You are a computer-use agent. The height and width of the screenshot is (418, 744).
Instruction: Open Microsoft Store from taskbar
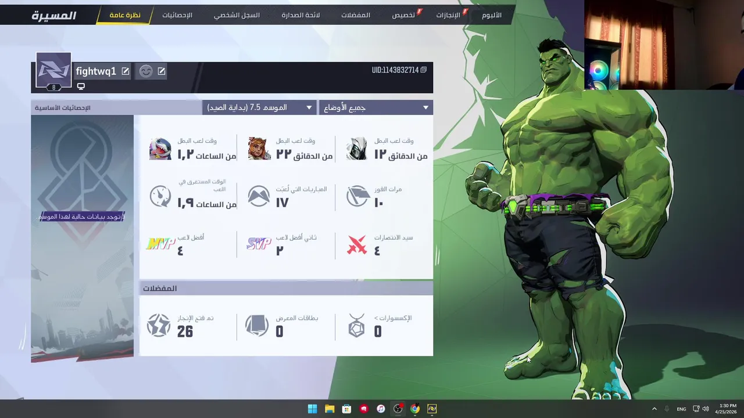[x=346, y=409]
